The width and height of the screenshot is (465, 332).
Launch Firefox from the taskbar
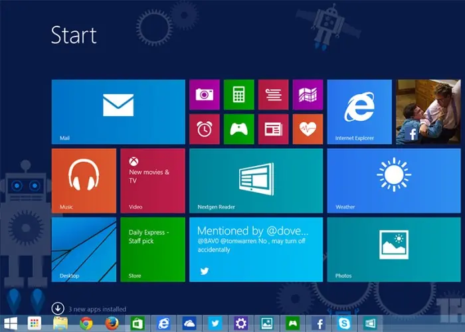pos(112,323)
